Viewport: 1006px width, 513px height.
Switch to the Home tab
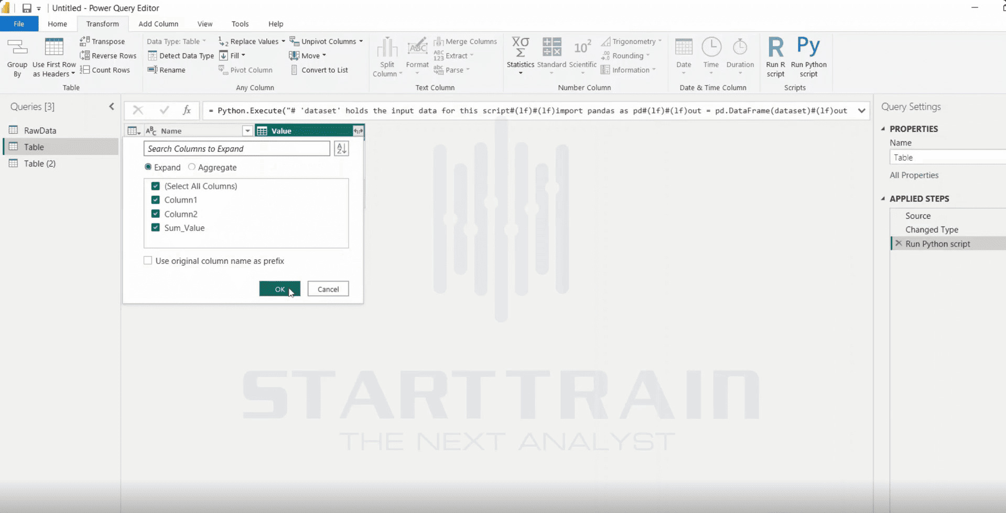pyautogui.click(x=57, y=24)
